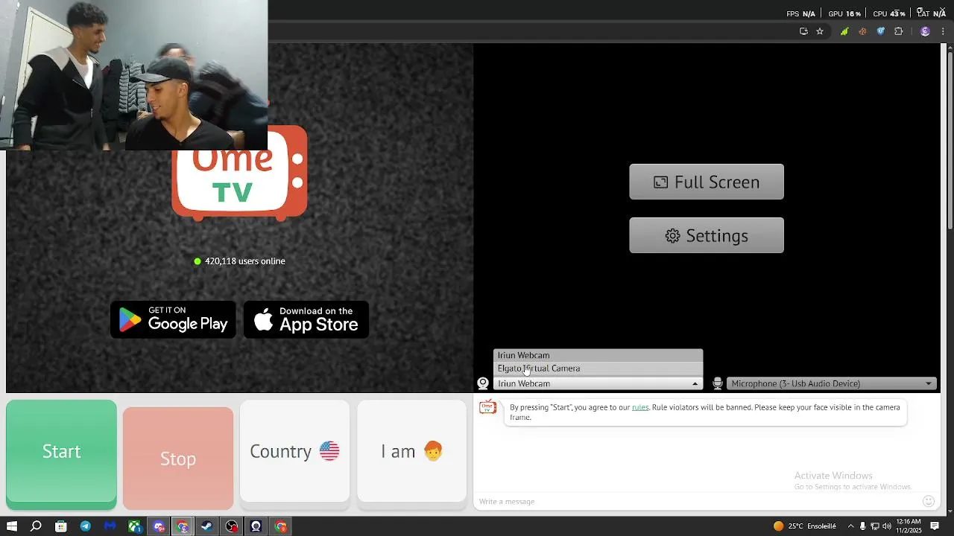Open the Chrome profile avatar
The width and height of the screenshot is (954, 536).
click(x=925, y=31)
